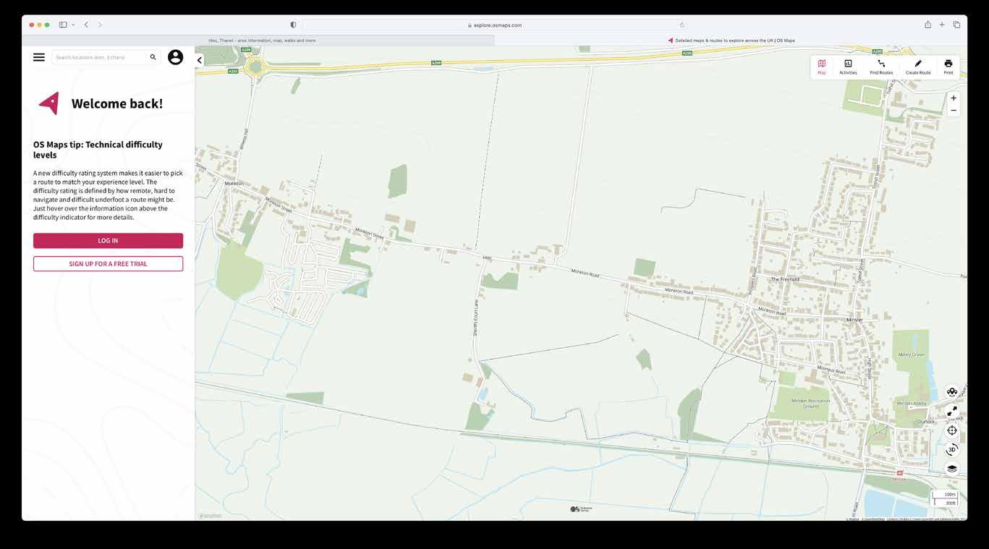Viewport: 989px width, 549px height.
Task: Open the Activities tab
Action: (848, 67)
